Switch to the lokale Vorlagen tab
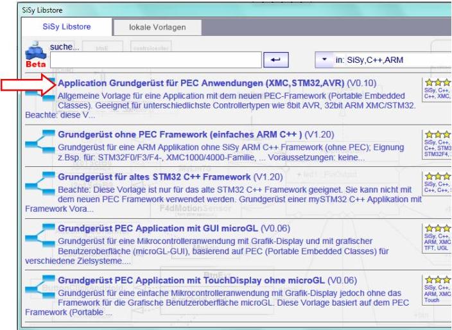The height and width of the screenshot is (330, 452). click(x=157, y=27)
